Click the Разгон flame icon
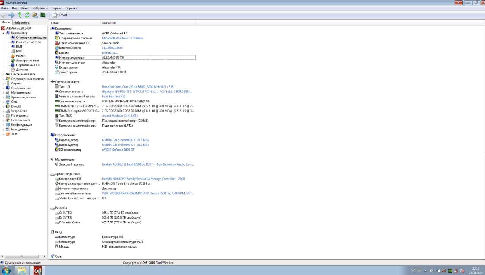 point(13,56)
